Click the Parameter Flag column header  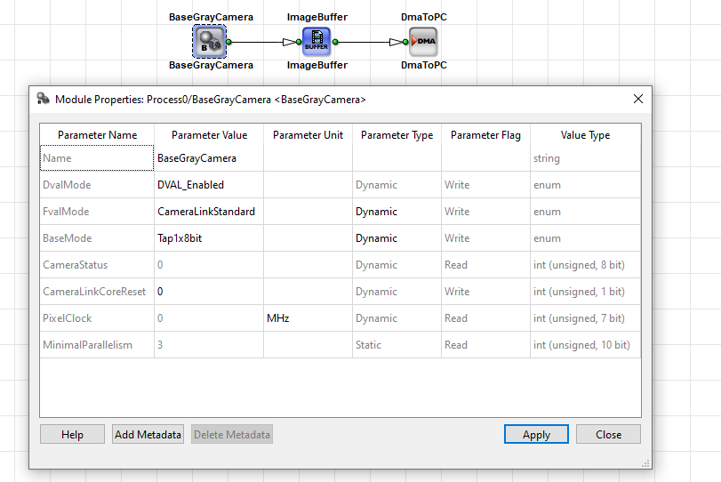(485, 135)
